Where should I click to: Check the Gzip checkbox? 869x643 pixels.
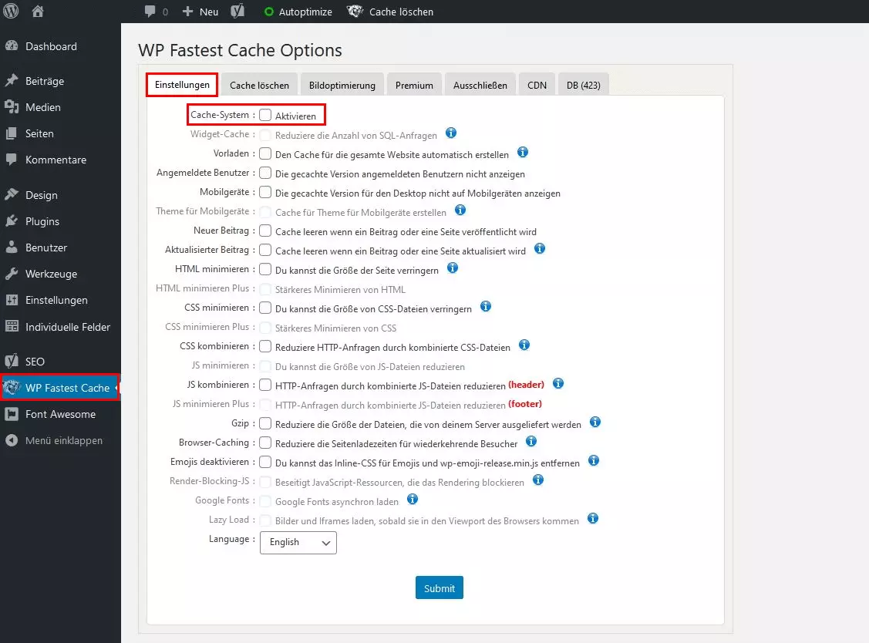(x=265, y=423)
